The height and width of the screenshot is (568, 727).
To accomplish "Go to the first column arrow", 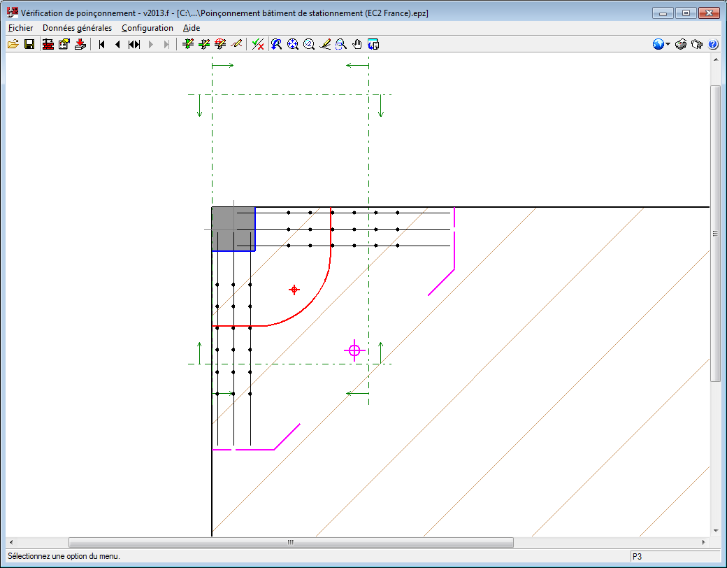I will point(101,44).
